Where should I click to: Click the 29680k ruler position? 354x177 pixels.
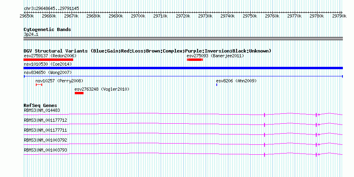(94, 16)
